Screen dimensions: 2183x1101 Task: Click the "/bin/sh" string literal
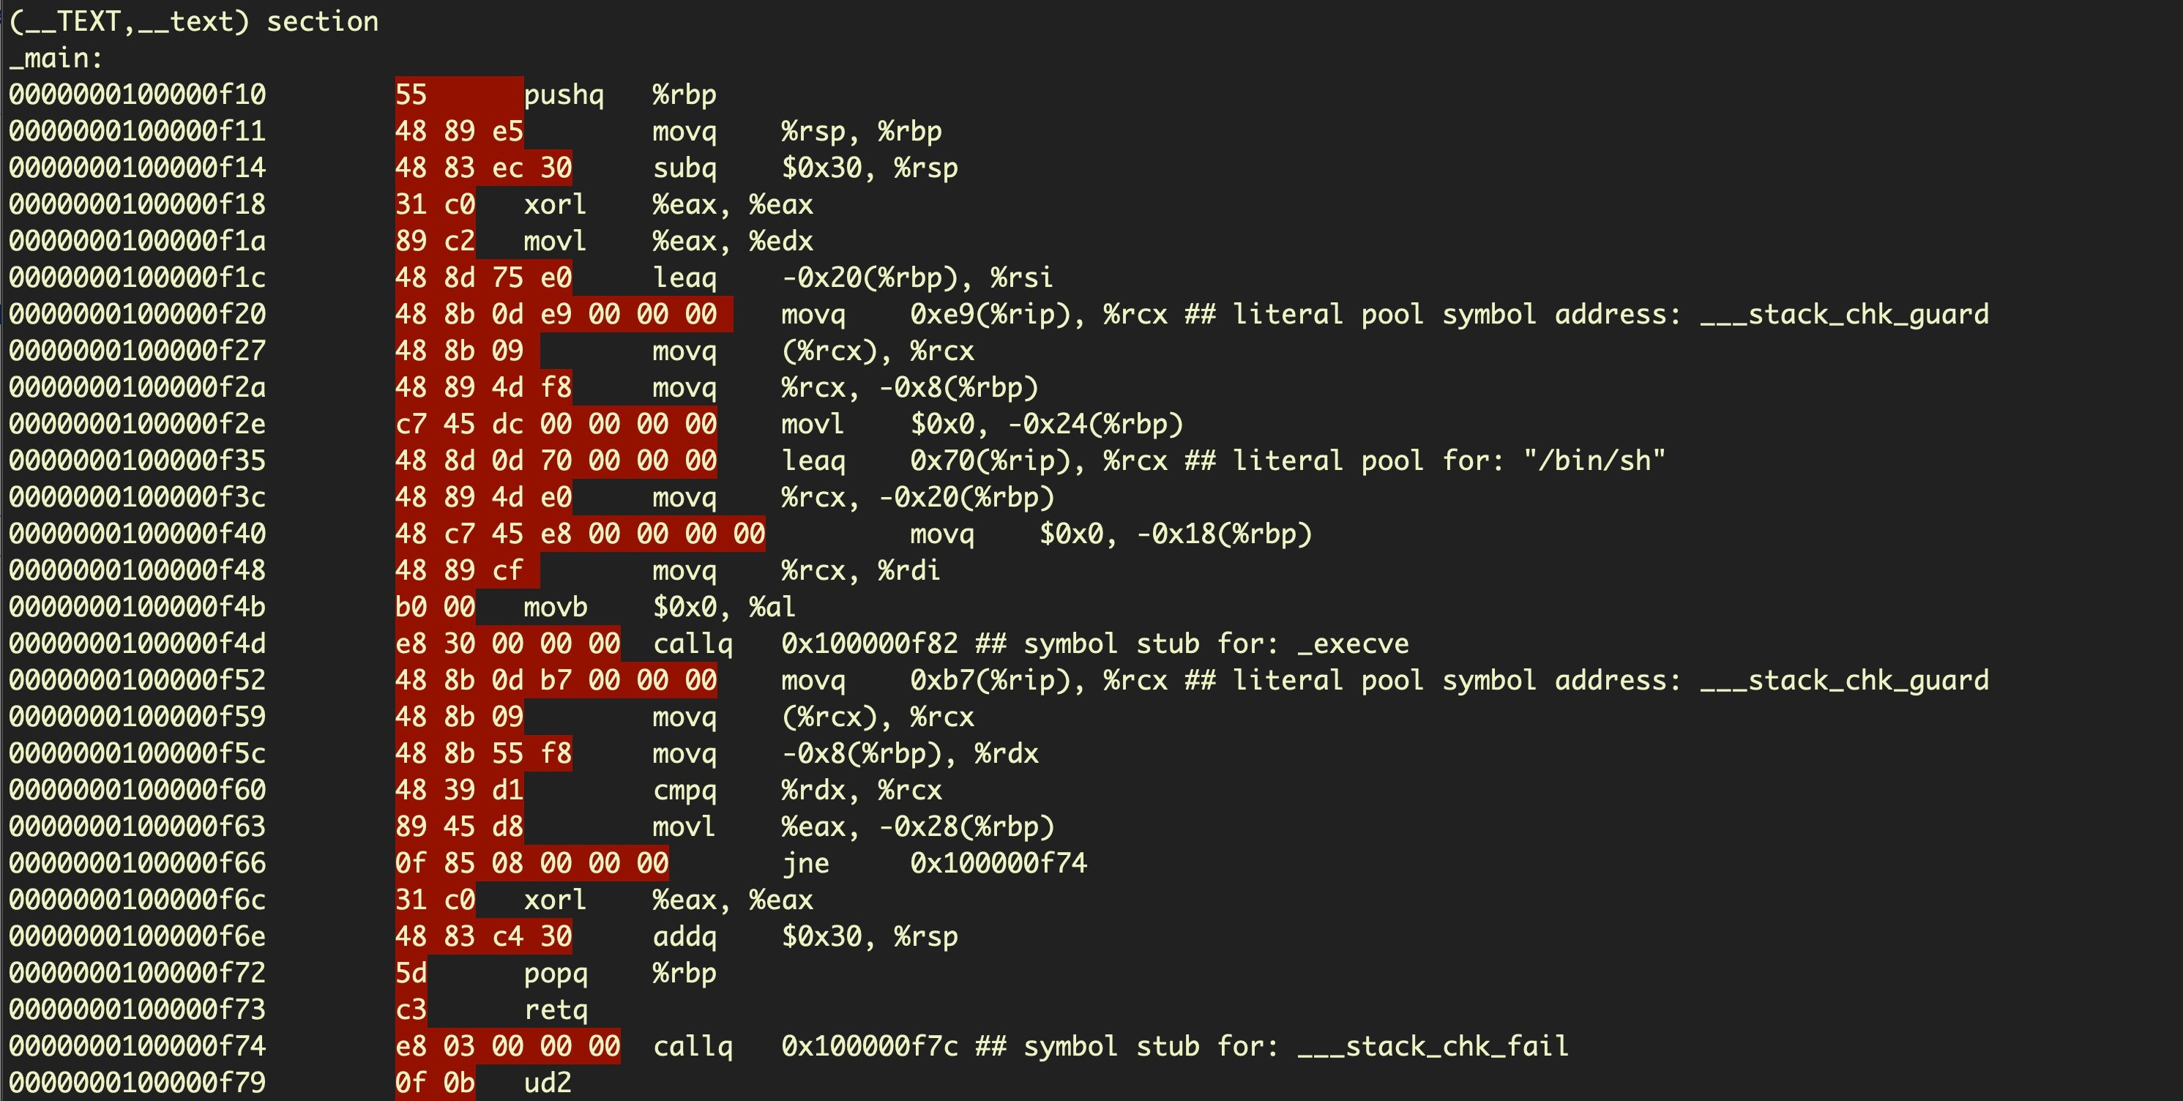click(1594, 460)
